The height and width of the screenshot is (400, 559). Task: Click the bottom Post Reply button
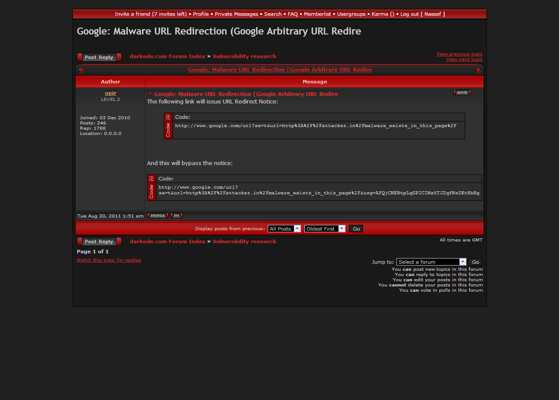[x=99, y=241]
